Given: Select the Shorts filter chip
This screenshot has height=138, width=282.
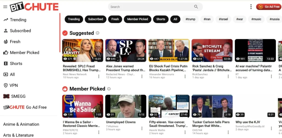Looking at the screenshot, I should point(161,19).
